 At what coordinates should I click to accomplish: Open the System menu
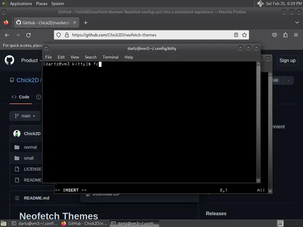tap(58, 4)
